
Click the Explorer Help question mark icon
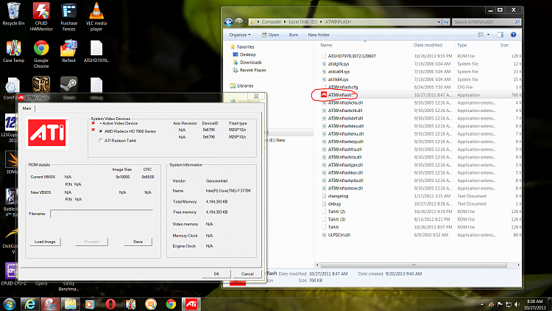click(513, 35)
